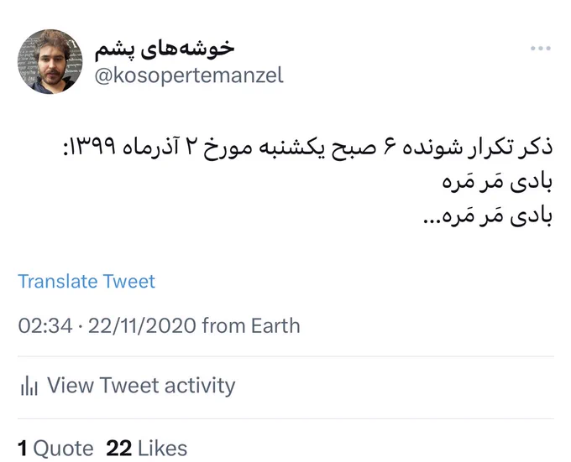The image size is (571, 462).
Task: Click the @kosopertemanzel handle
Action: point(189,75)
